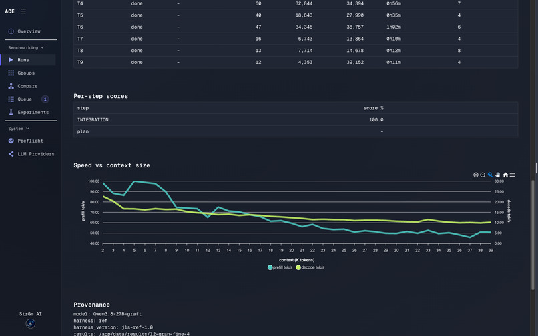Click the 34,346 value in row T6
This screenshot has width=538, height=336.
304,27
